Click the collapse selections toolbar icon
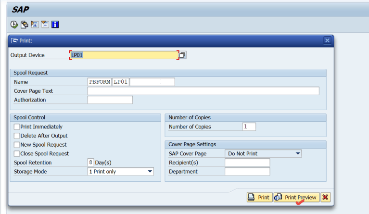 (45, 25)
